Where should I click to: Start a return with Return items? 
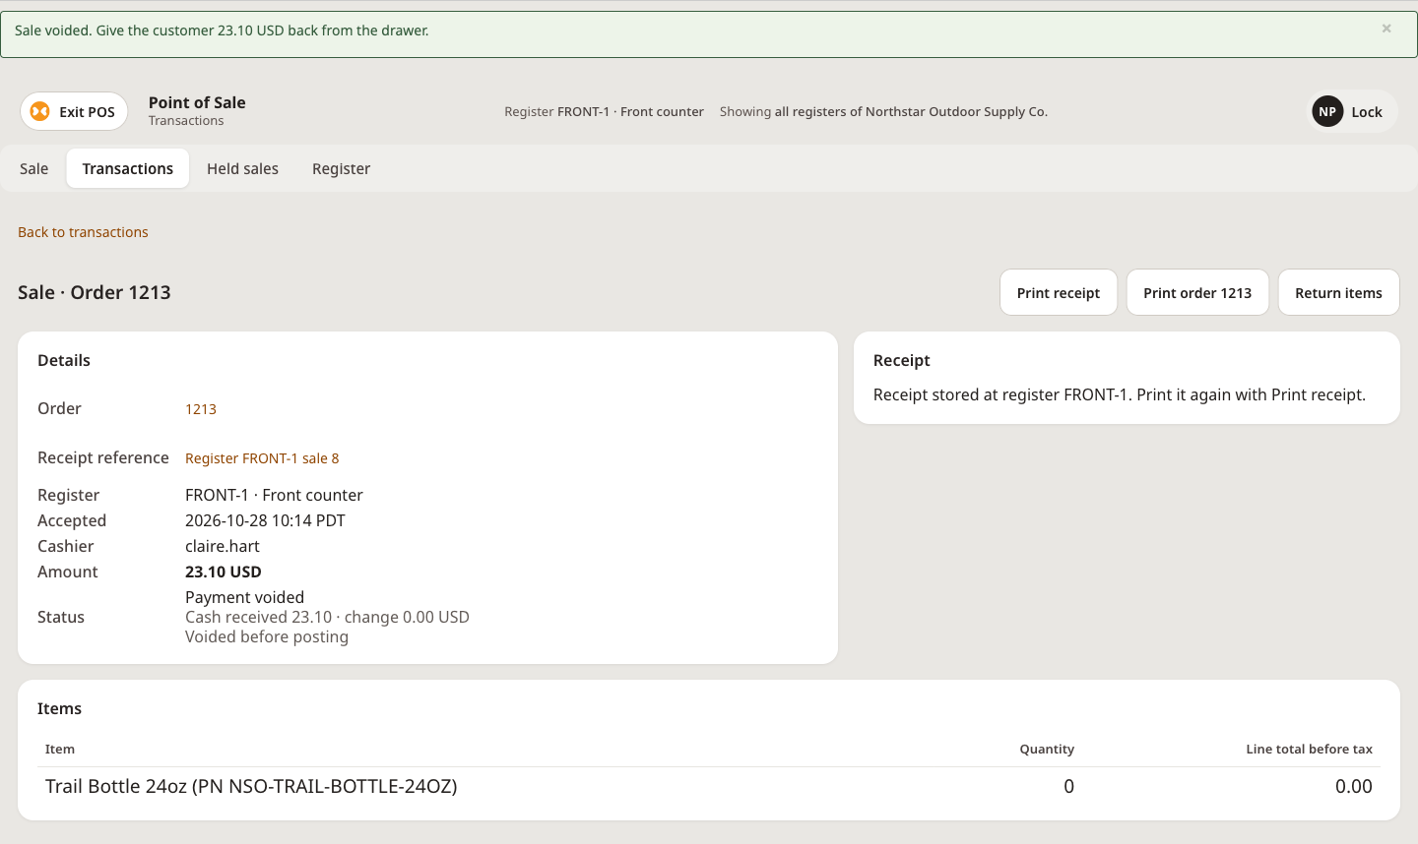coord(1338,292)
